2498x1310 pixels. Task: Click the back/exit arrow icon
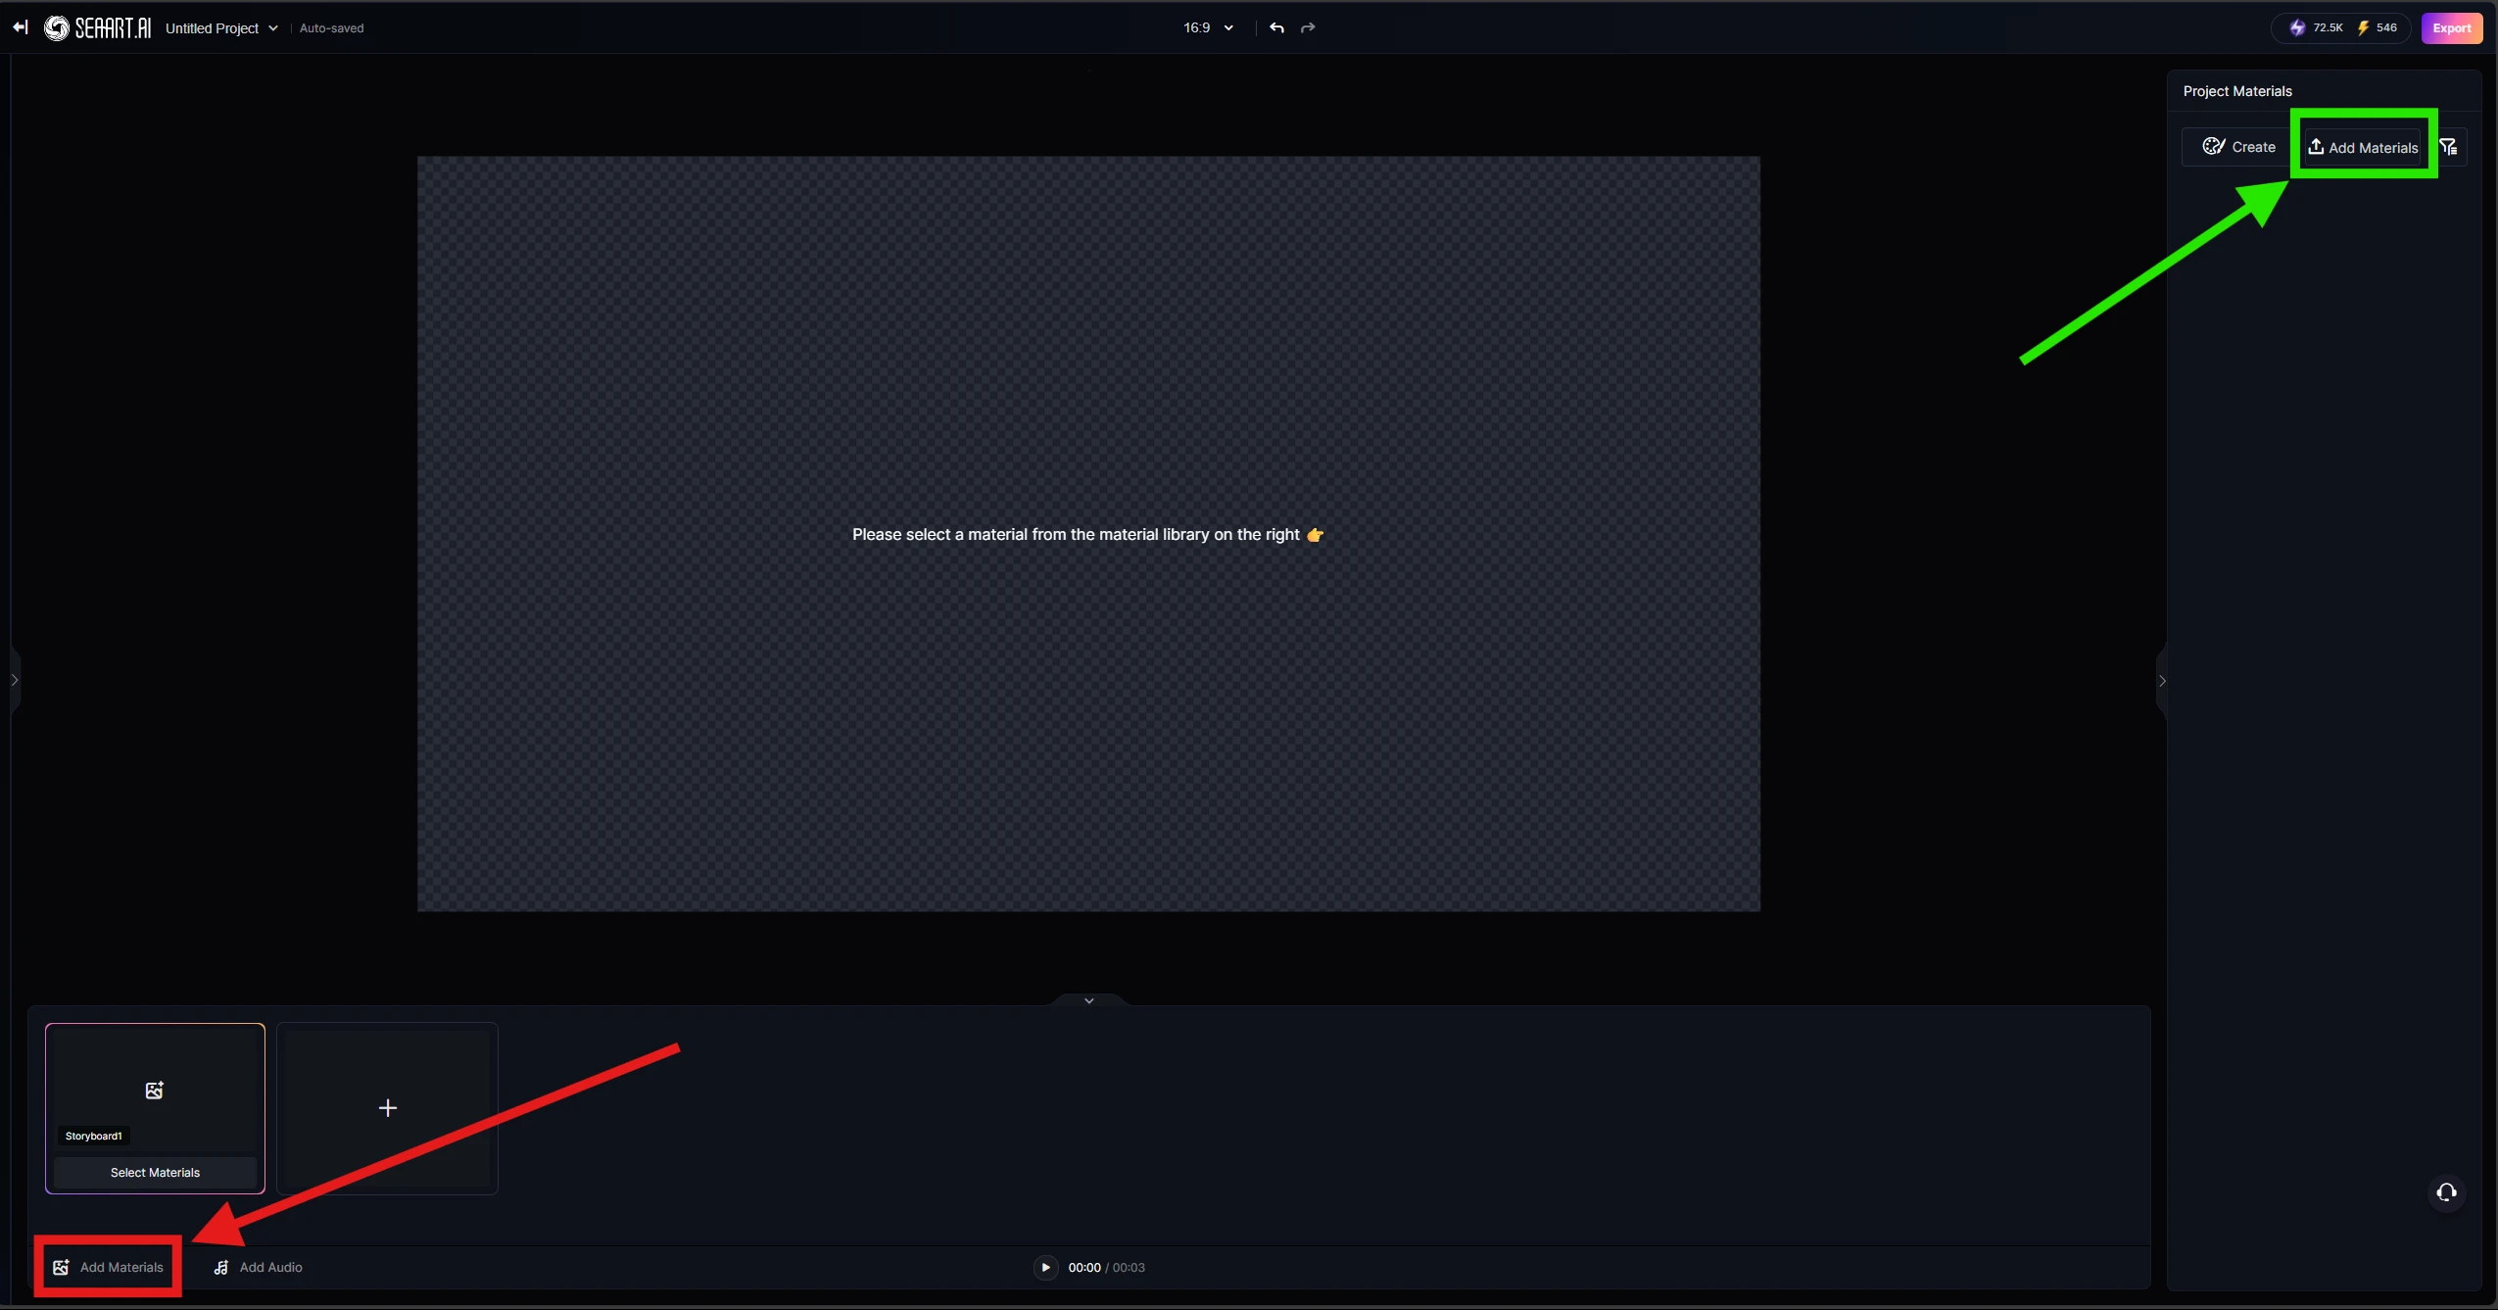tap(20, 27)
